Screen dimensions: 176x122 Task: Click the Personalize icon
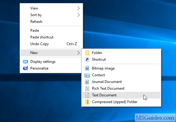[x=25, y=68]
